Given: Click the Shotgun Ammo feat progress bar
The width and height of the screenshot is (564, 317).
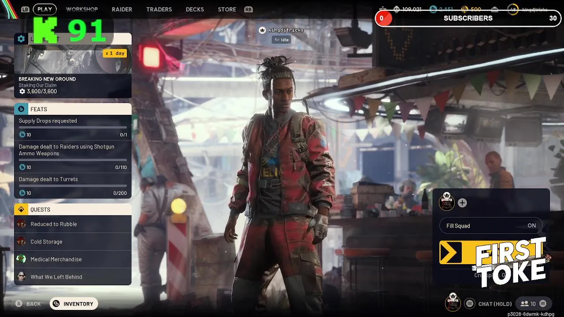Looking at the screenshot, I should click(x=73, y=160).
